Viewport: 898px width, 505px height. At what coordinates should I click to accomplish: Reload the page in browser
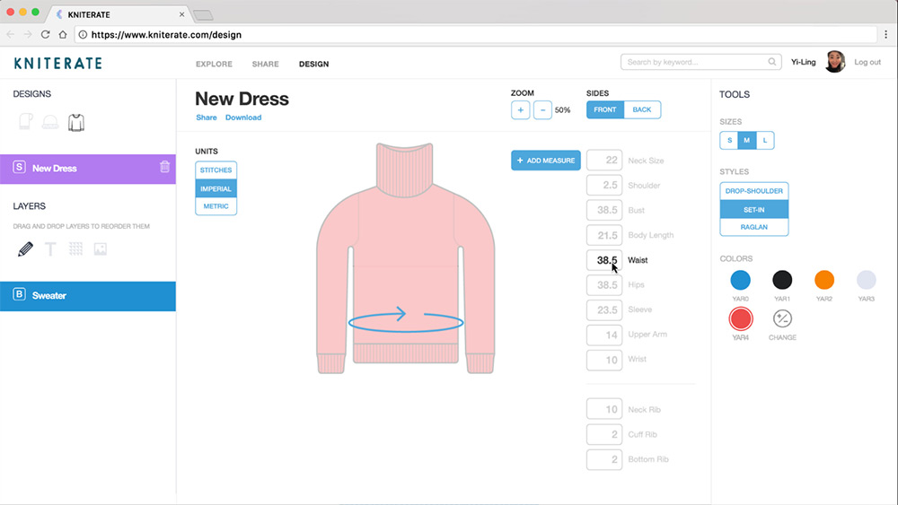(45, 34)
